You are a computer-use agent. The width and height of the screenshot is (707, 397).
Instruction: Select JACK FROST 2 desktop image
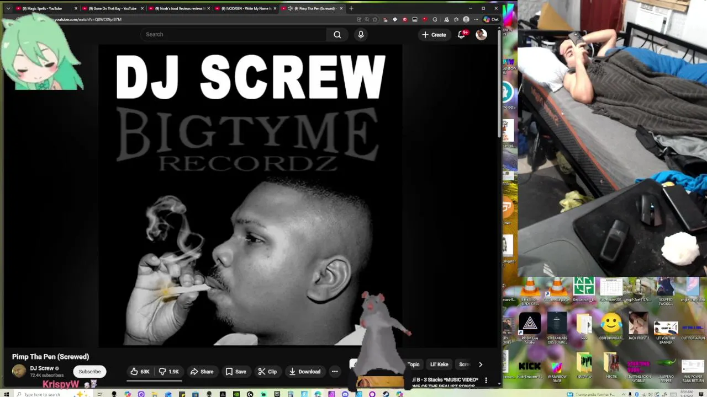(639, 326)
